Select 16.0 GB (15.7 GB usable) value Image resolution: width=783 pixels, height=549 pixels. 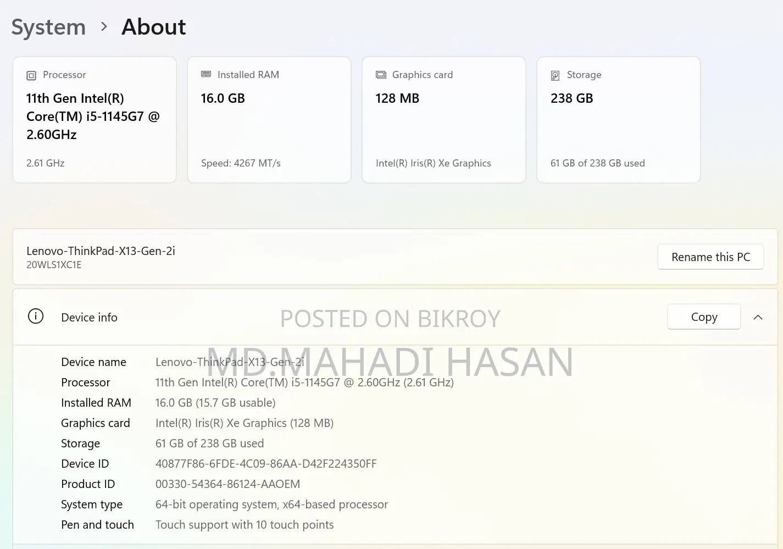215,403
